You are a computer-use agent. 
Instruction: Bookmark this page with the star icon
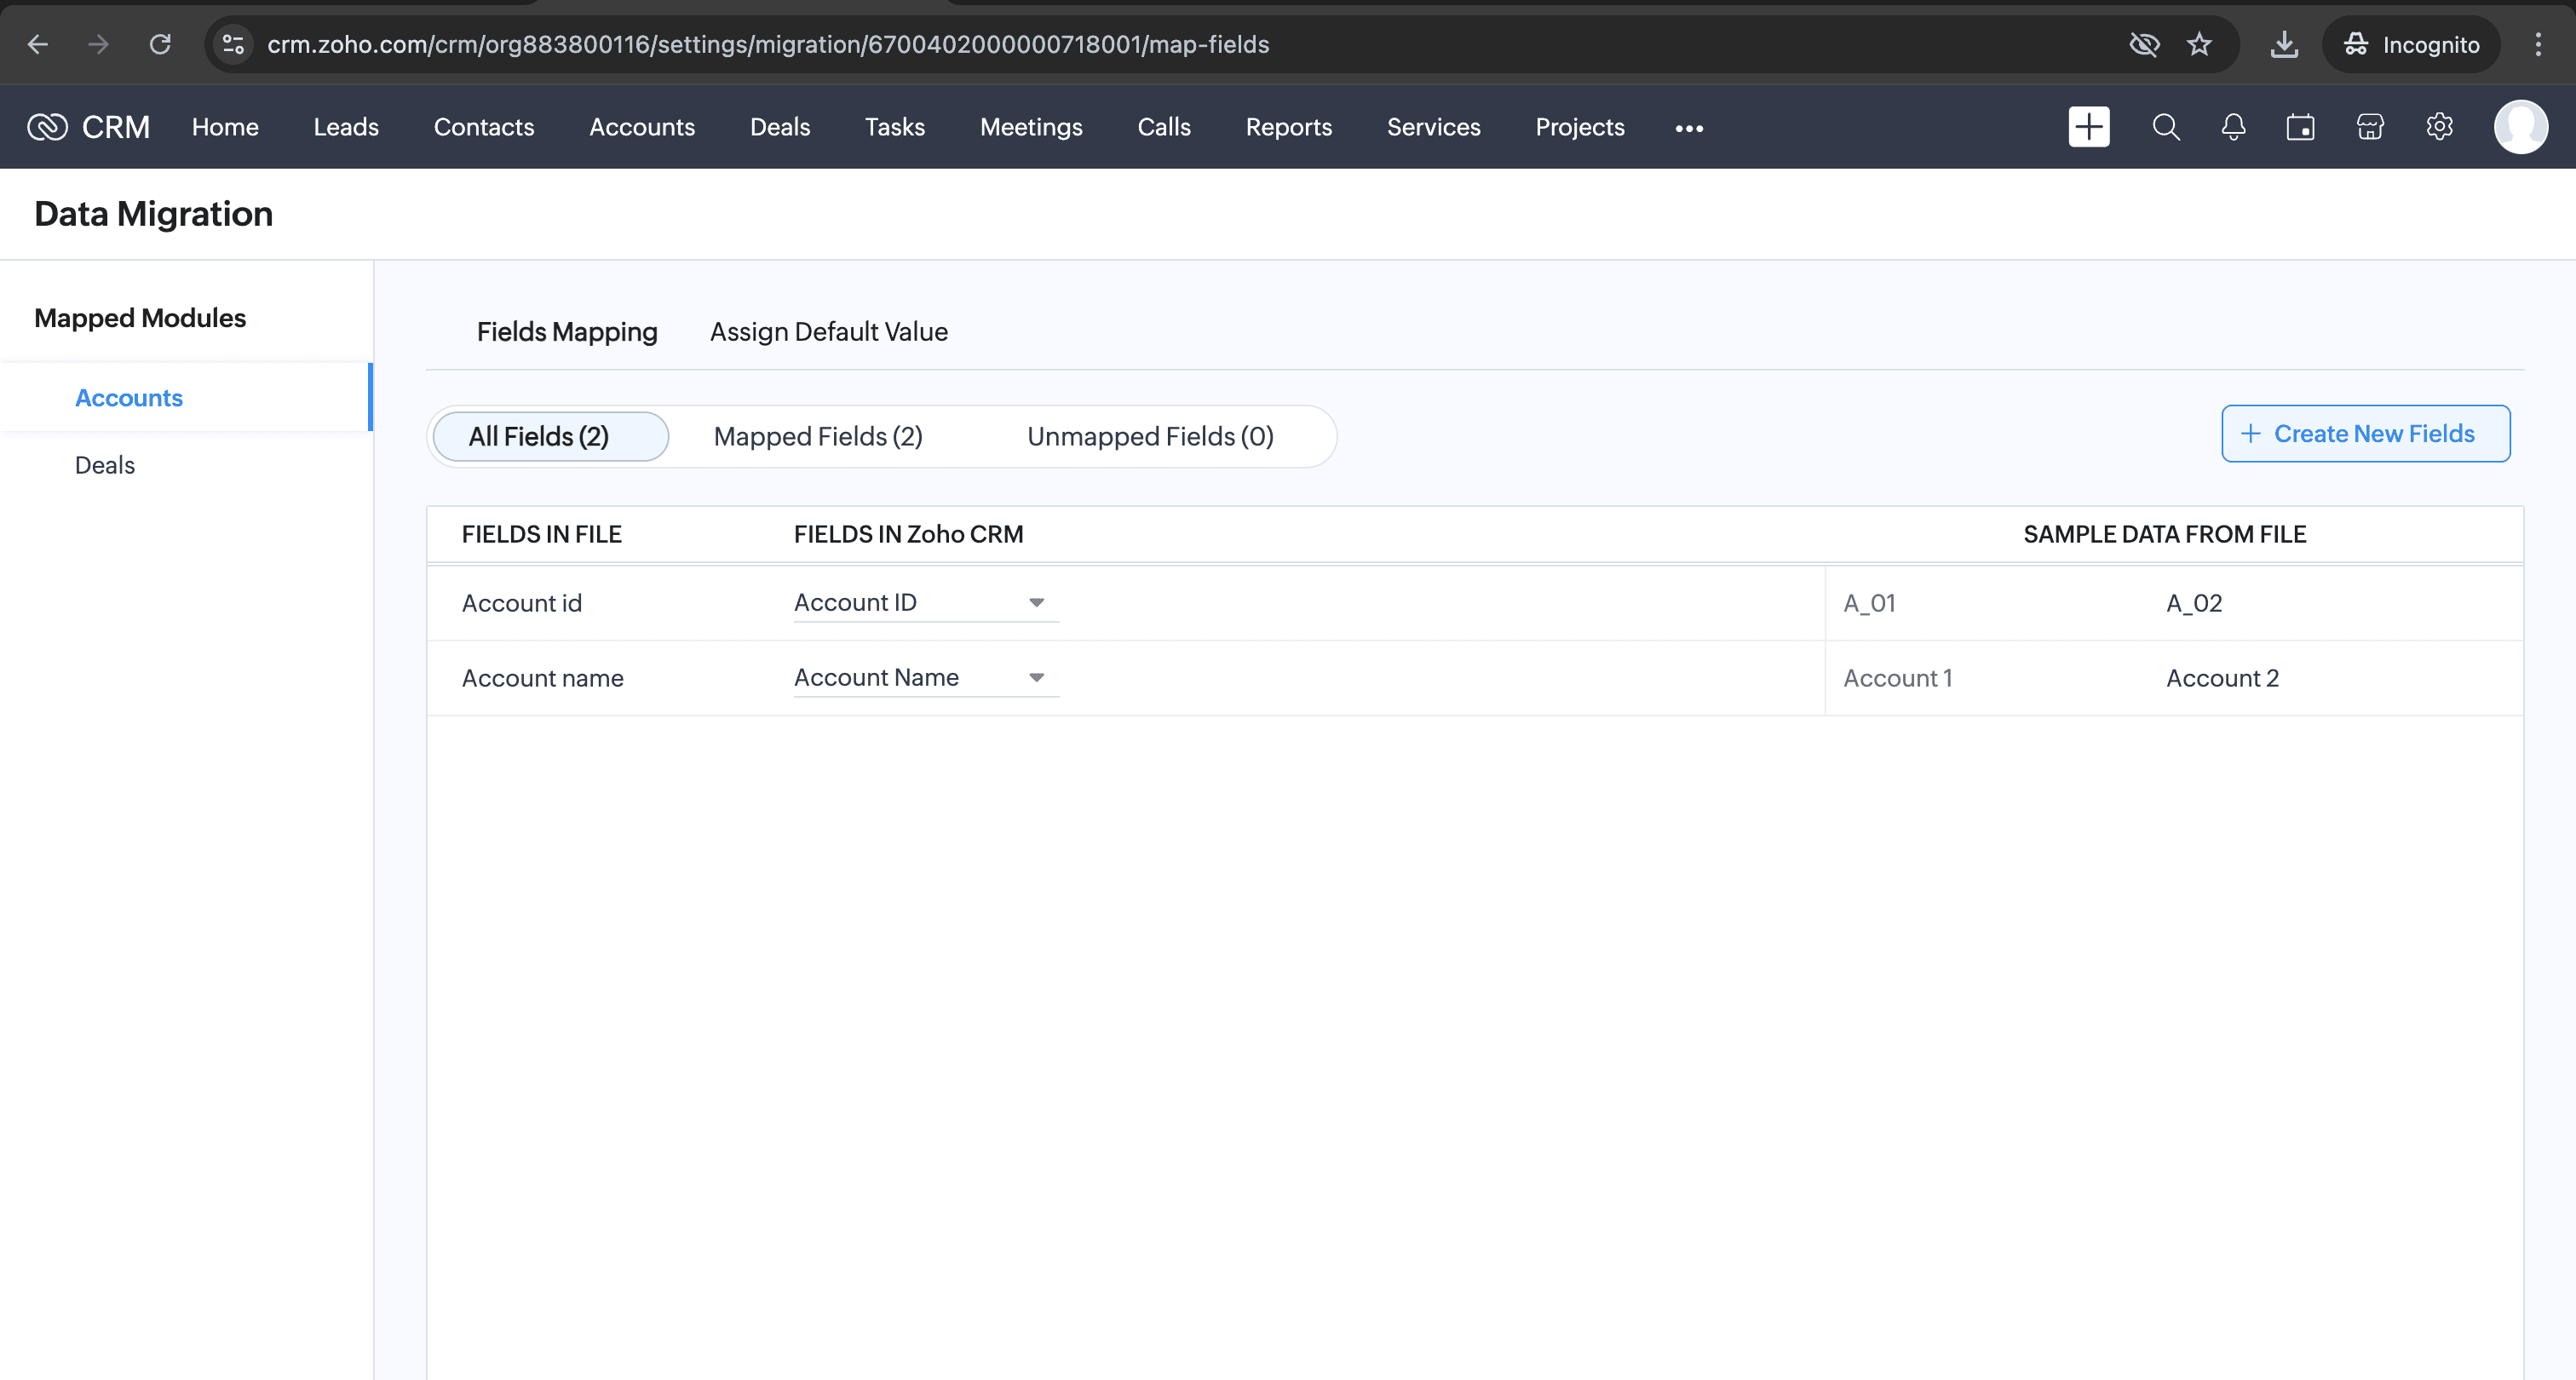pyautogui.click(x=2199, y=44)
